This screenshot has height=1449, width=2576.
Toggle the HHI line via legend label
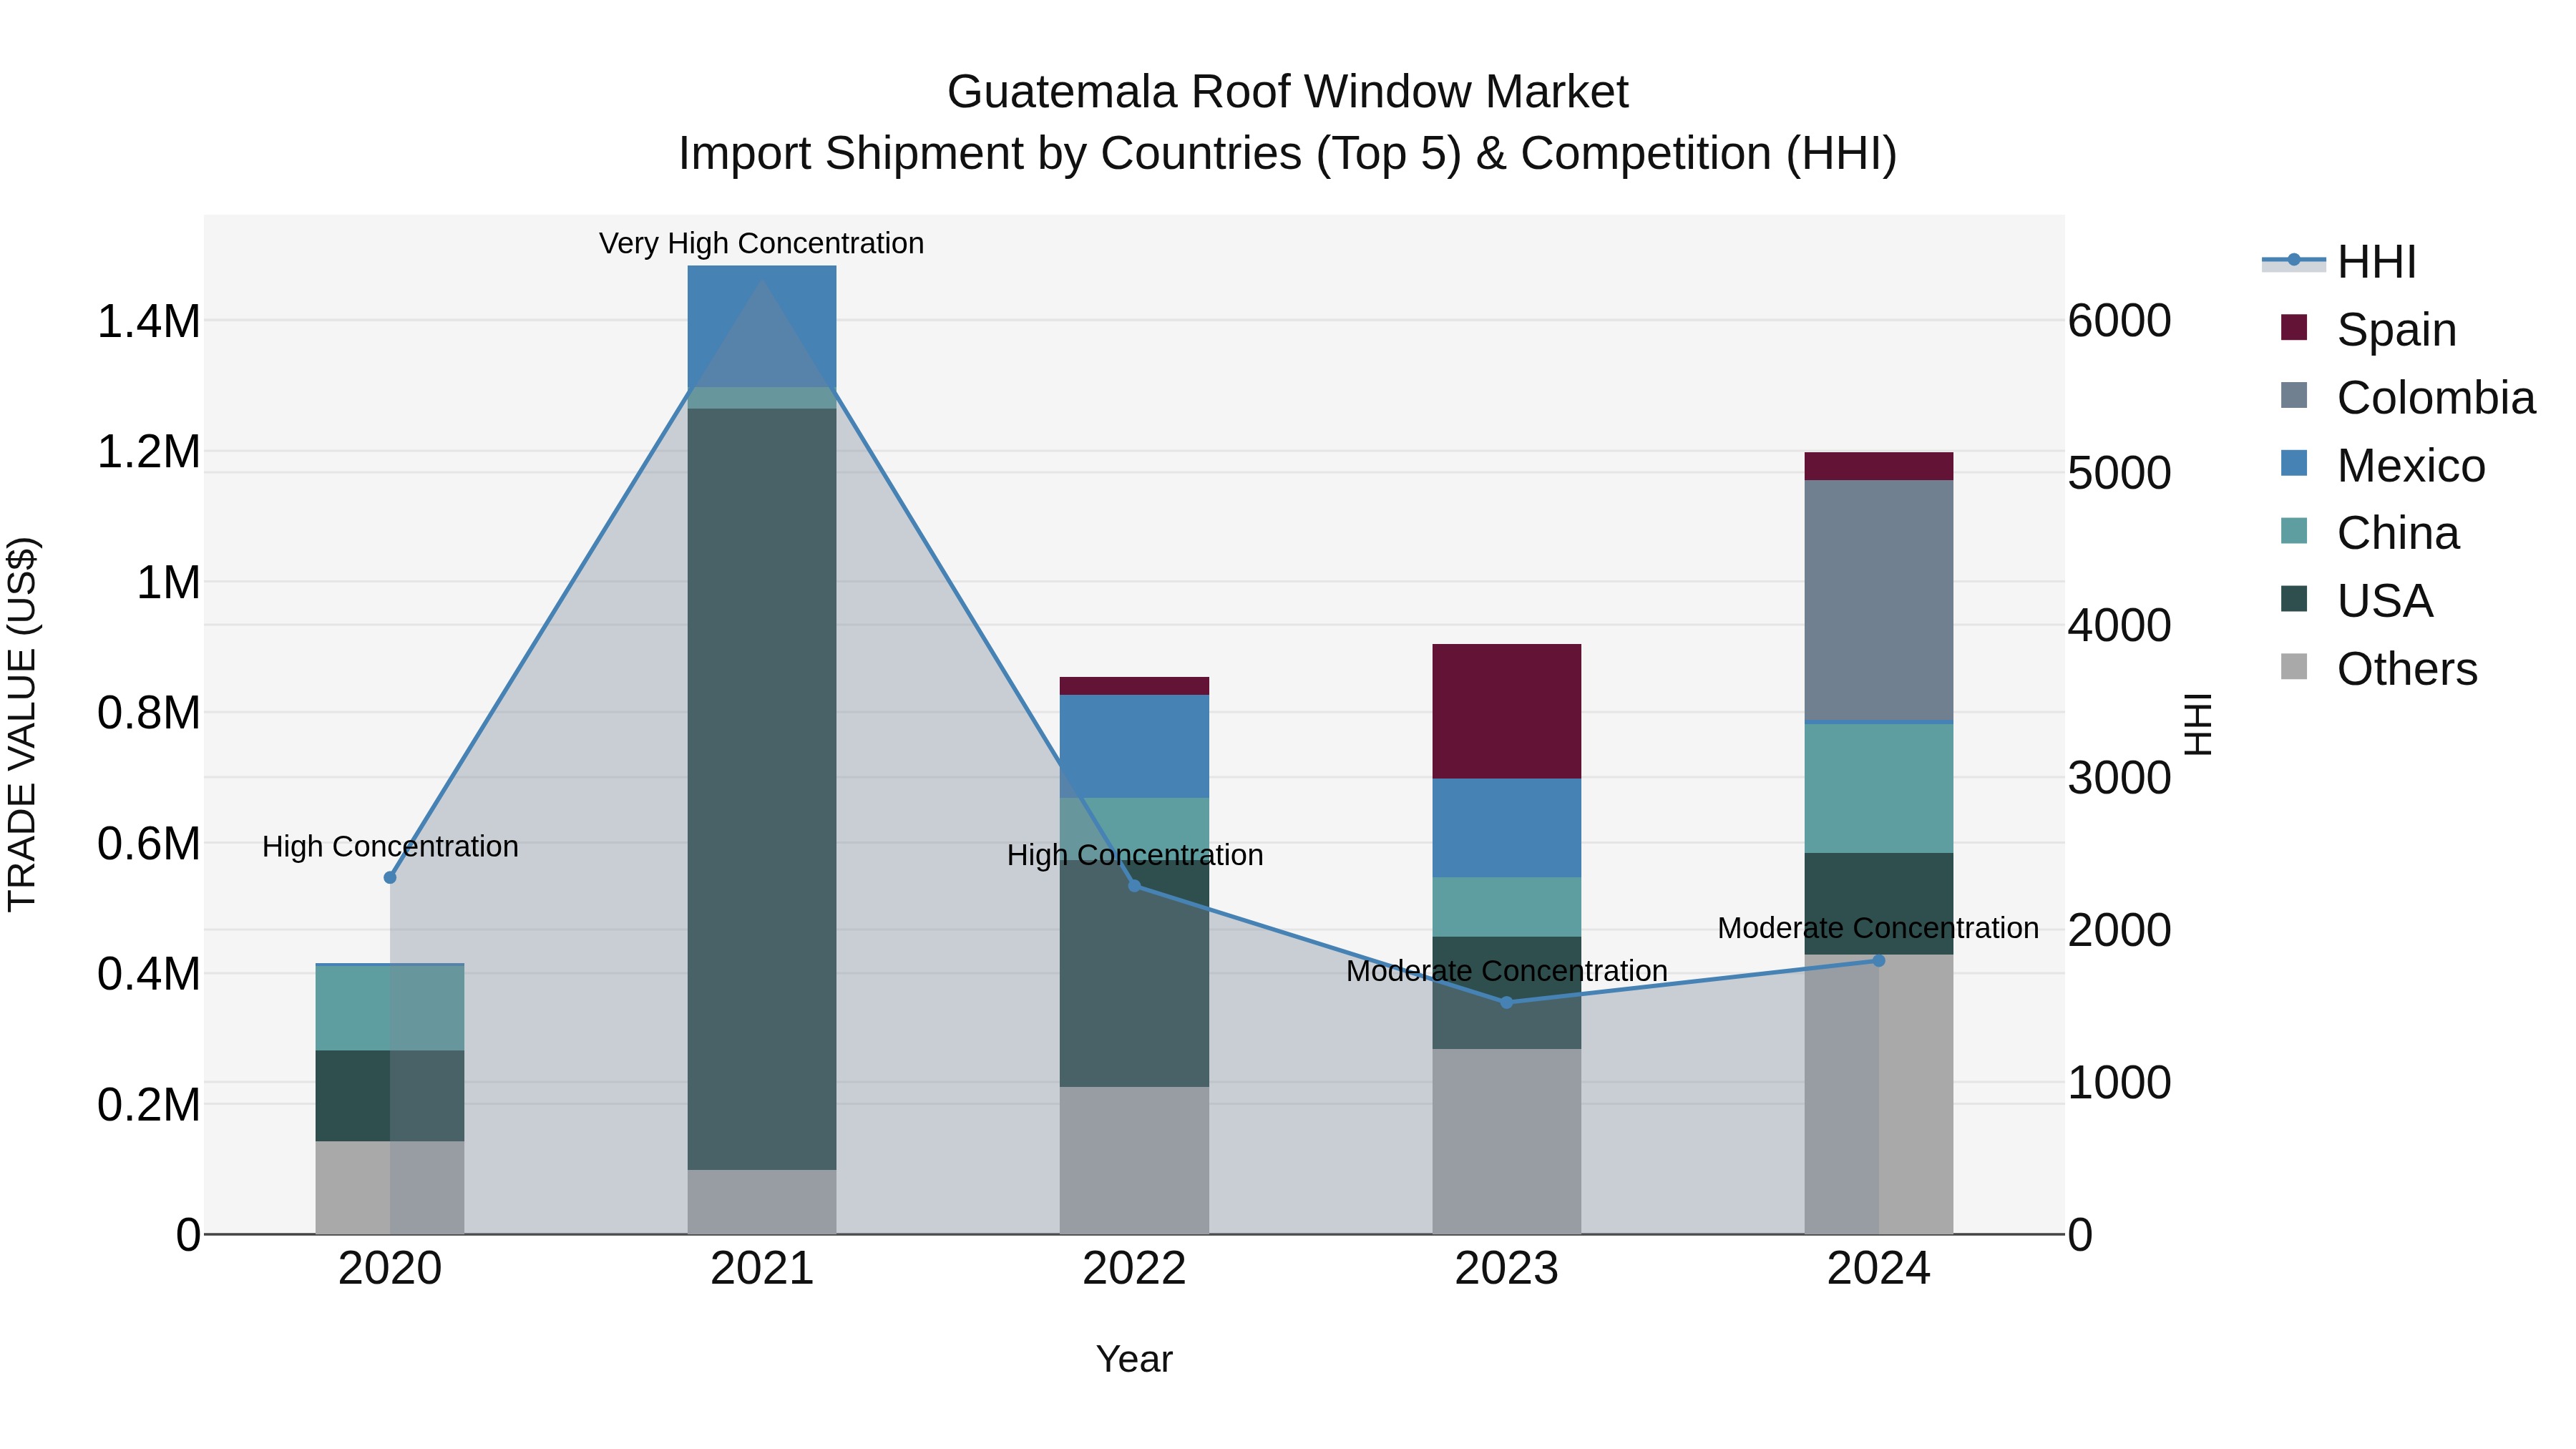click(x=2376, y=262)
